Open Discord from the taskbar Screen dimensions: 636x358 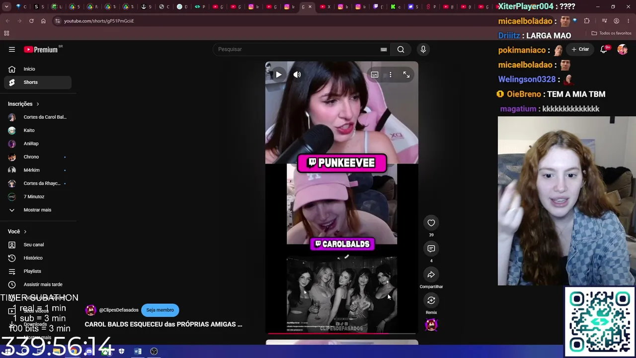pos(89,352)
